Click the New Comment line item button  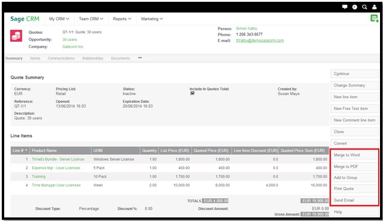[x=354, y=120]
